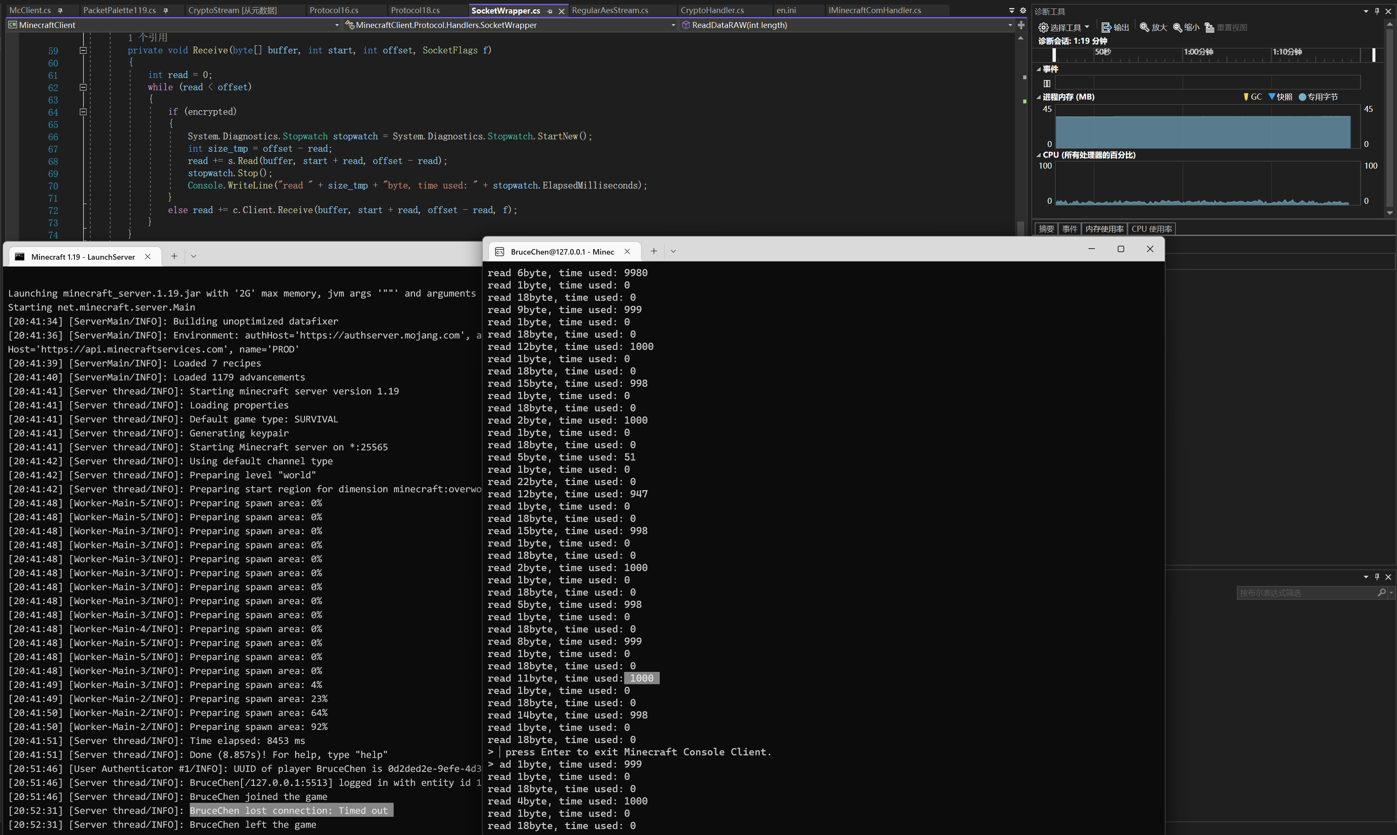
Task: Click the 1 个引用 CodeLens link
Action: pos(148,37)
